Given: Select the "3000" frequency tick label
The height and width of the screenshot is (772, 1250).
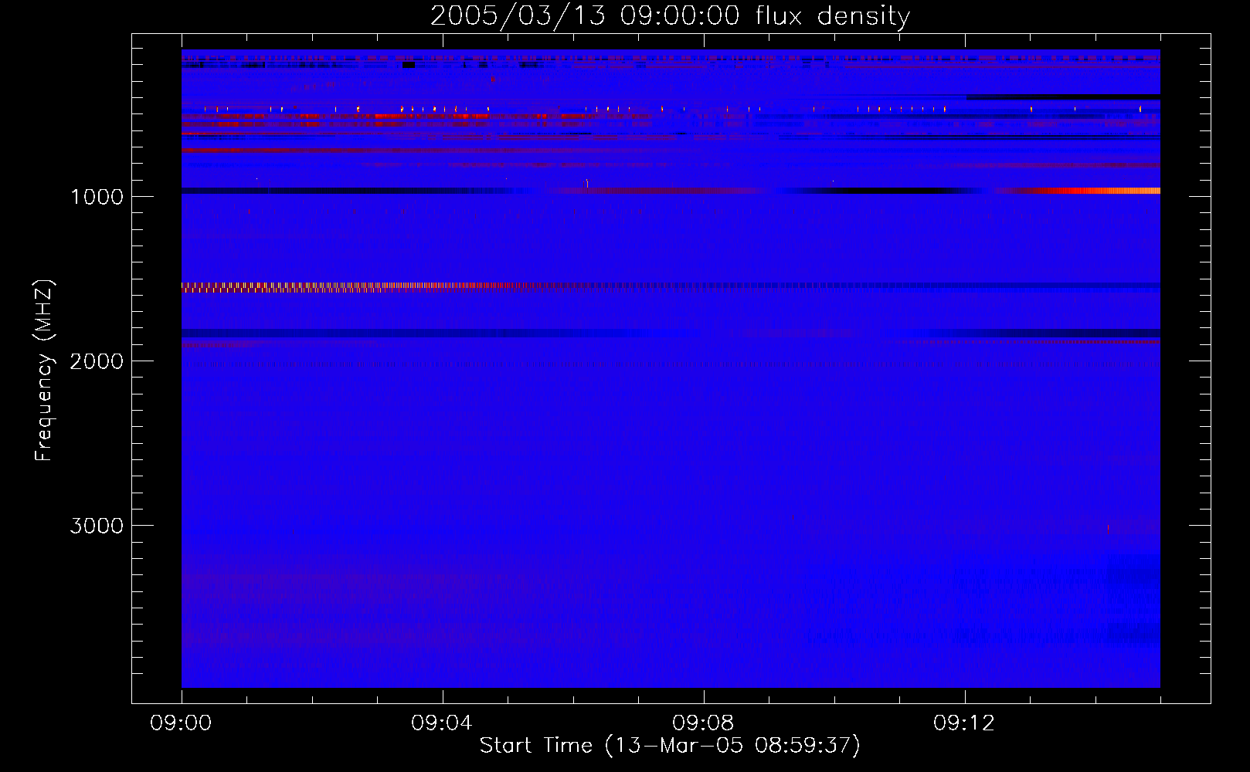Looking at the screenshot, I should coord(97,526).
